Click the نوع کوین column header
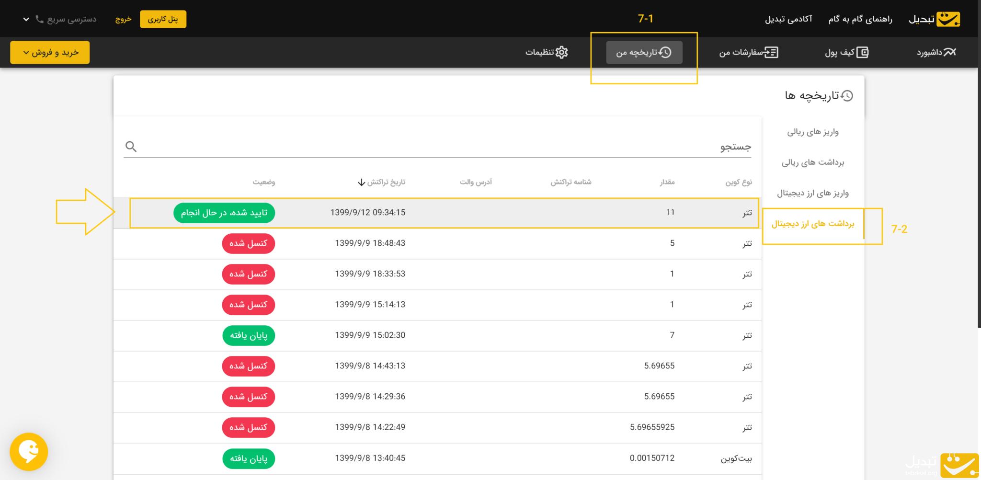The image size is (981, 480). pyautogui.click(x=738, y=182)
